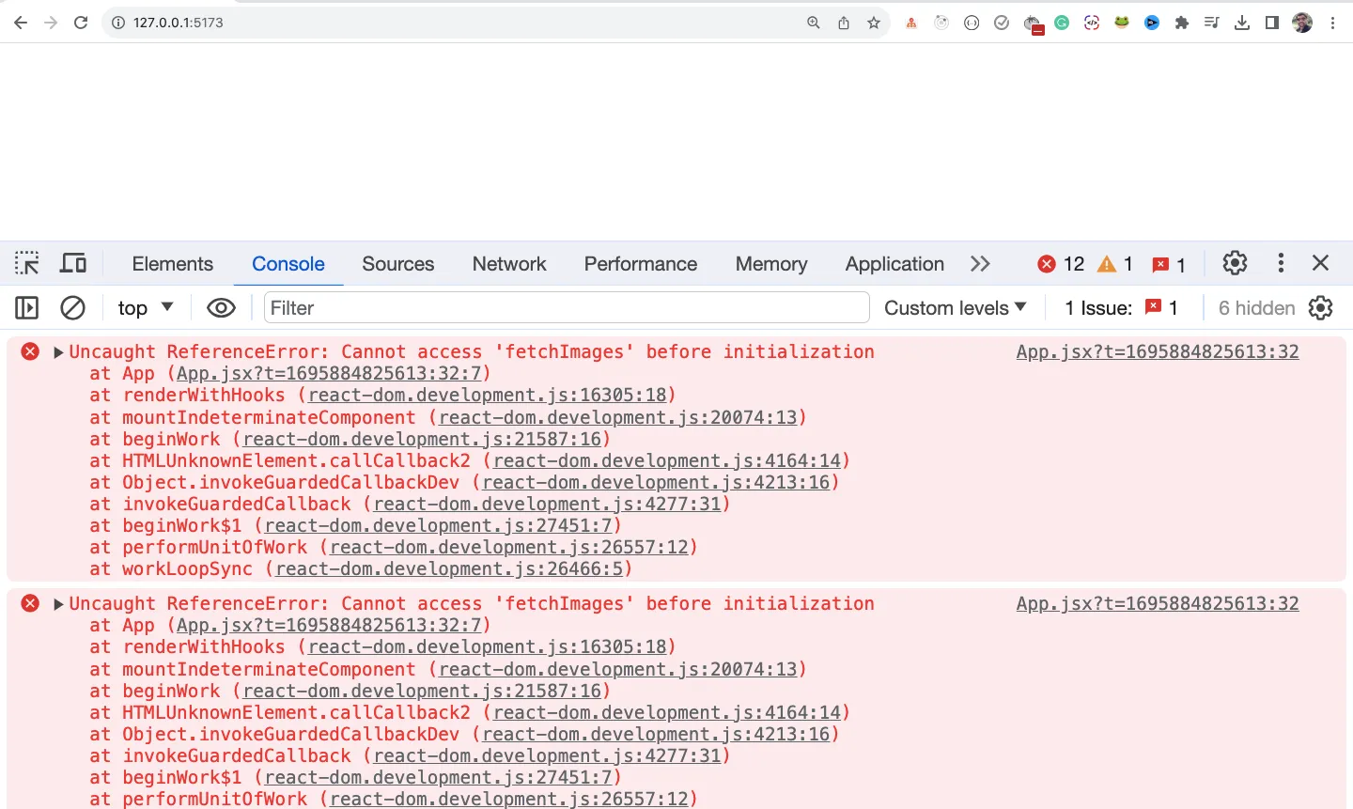The image size is (1353, 809).
Task: Open the console sidebar
Action: point(25,307)
